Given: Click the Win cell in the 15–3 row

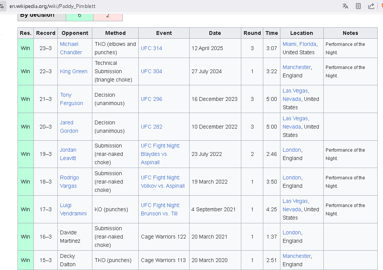Looking at the screenshot, I should (x=26, y=260).
